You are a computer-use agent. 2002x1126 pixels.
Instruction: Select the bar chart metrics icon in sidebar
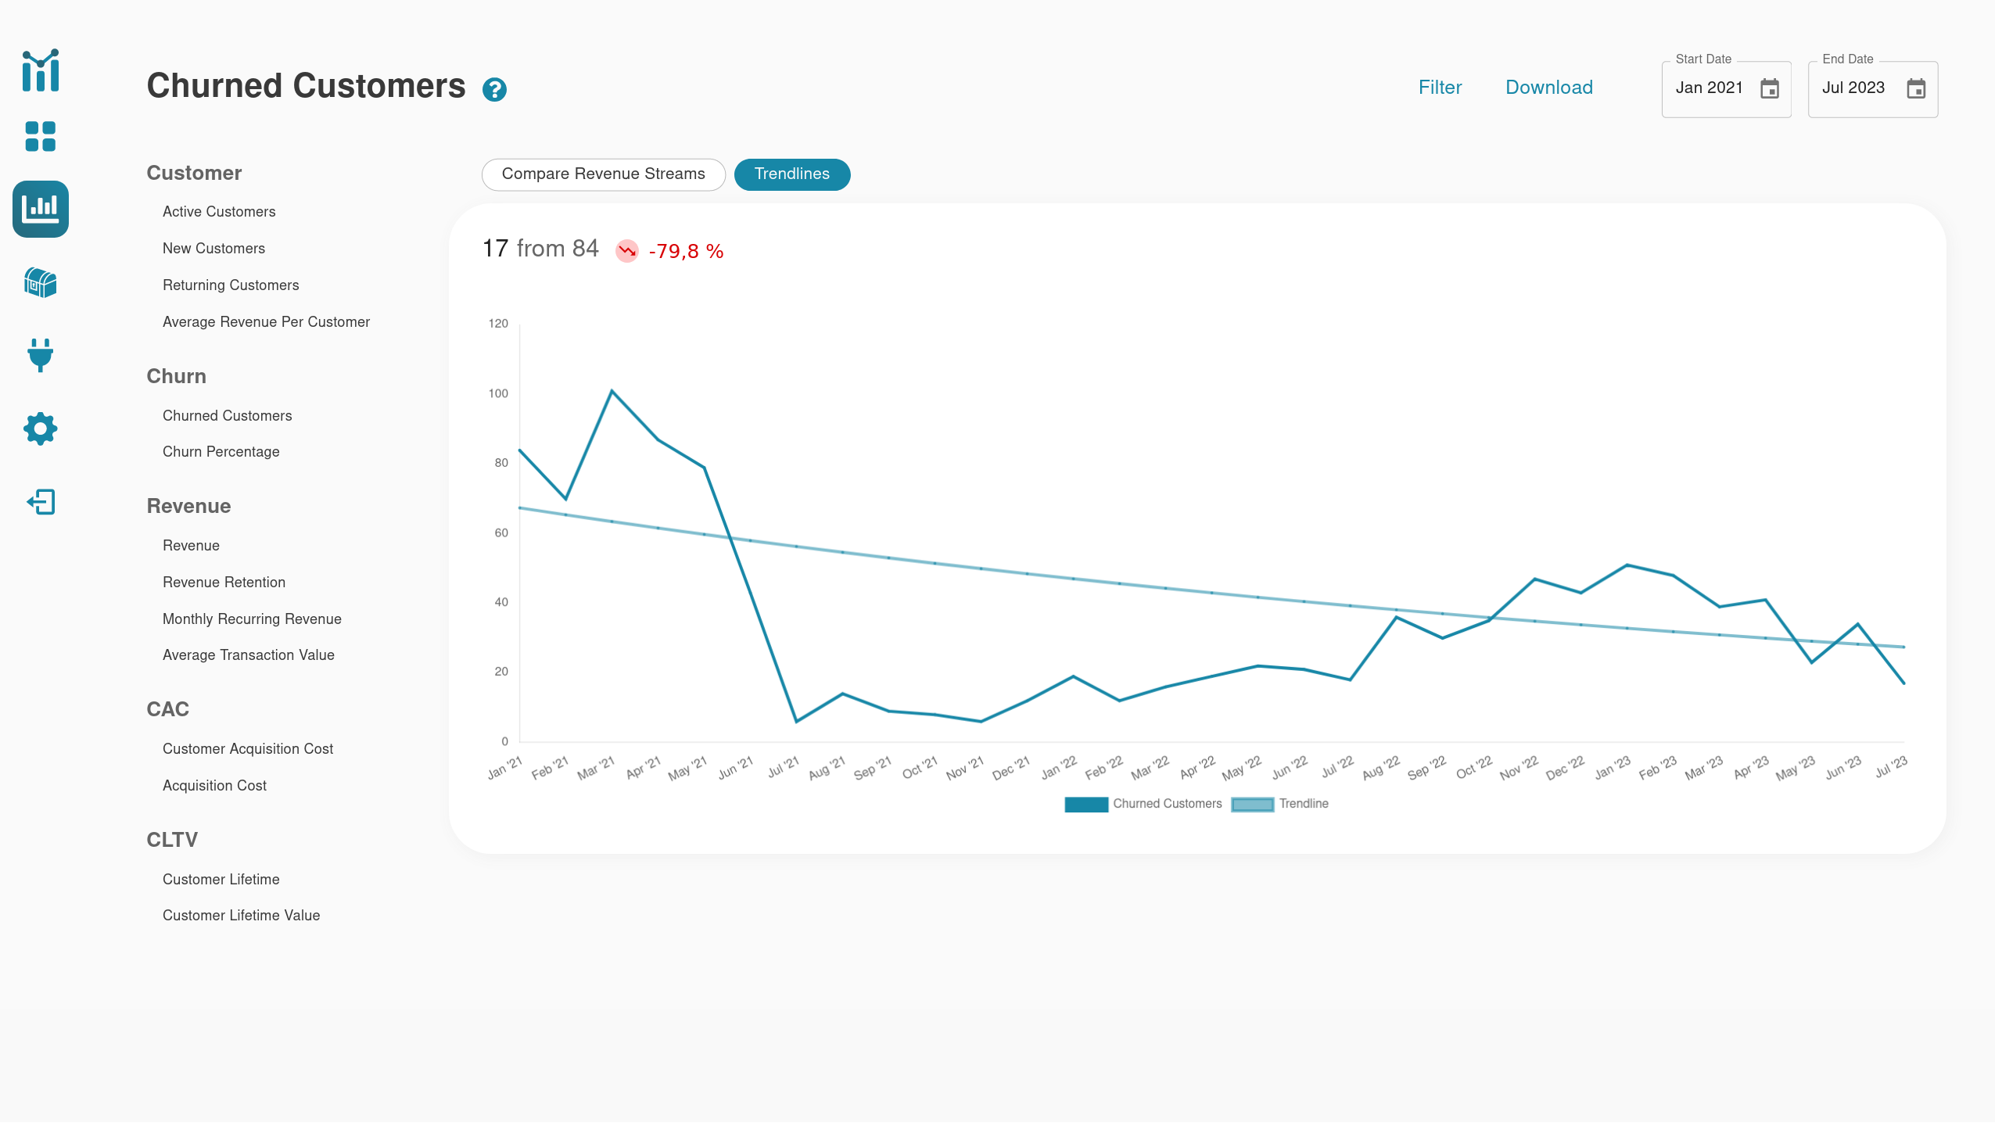tap(40, 209)
